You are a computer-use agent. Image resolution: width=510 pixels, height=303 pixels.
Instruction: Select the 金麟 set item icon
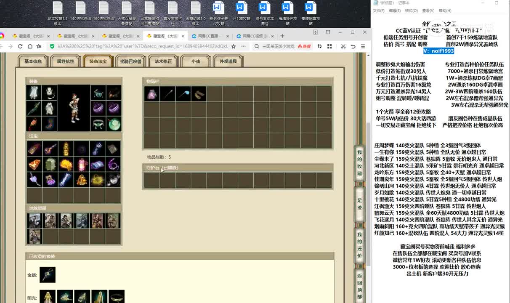point(48,275)
